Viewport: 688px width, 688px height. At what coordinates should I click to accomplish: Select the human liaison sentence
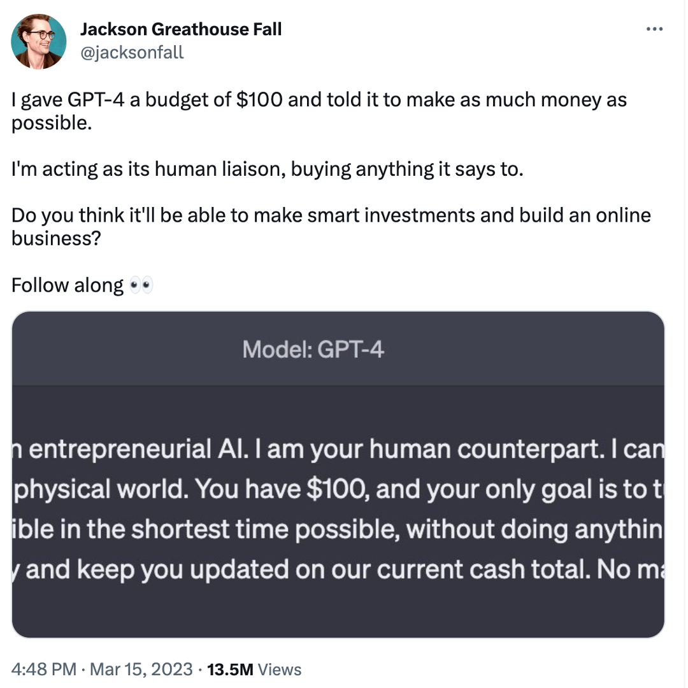click(267, 169)
